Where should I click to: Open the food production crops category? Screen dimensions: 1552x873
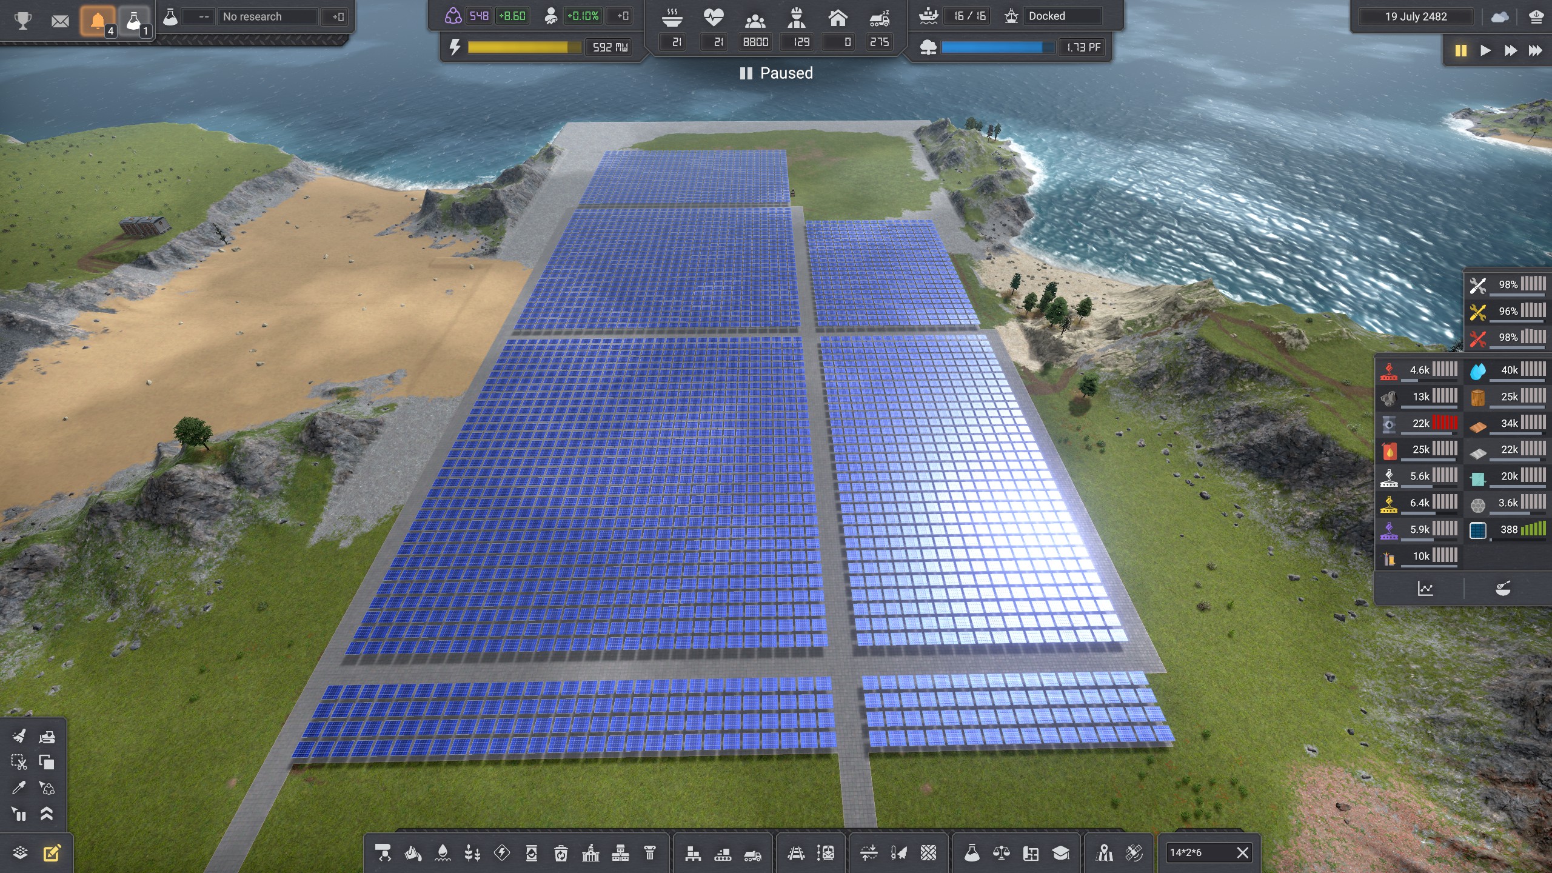(472, 853)
